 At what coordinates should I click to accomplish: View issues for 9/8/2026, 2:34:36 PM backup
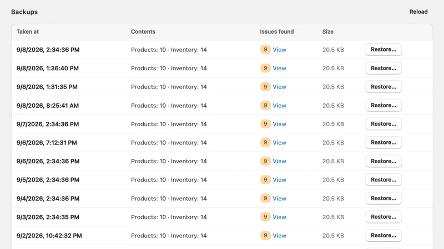click(x=279, y=50)
